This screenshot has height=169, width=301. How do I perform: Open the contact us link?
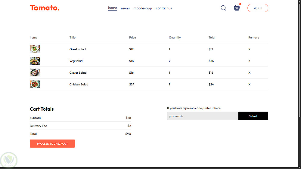pyautogui.click(x=164, y=8)
